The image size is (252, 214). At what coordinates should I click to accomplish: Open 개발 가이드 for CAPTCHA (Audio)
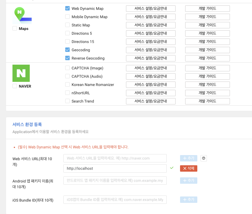coord(207,76)
